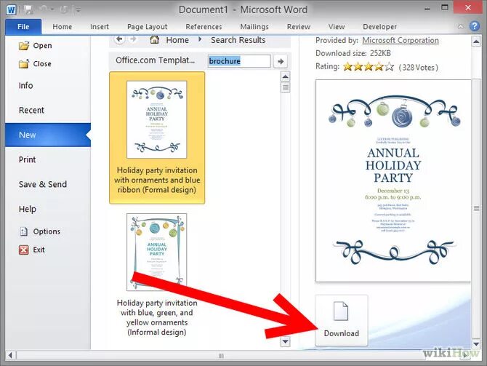Viewport: 487px width, 366px height.
Task: Click the Download button
Action: click(x=342, y=320)
